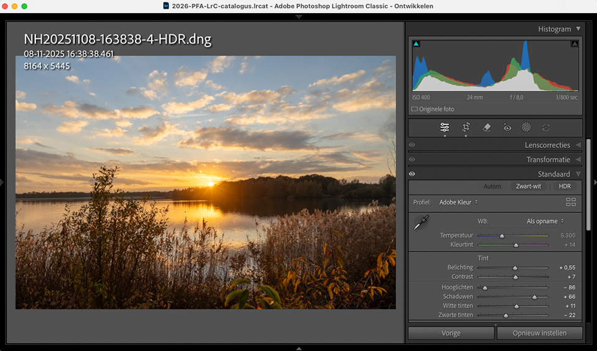Image resolution: width=597 pixels, height=351 pixels.
Task: Click the f / 8,0 aperture label
Action: (x=517, y=98)
